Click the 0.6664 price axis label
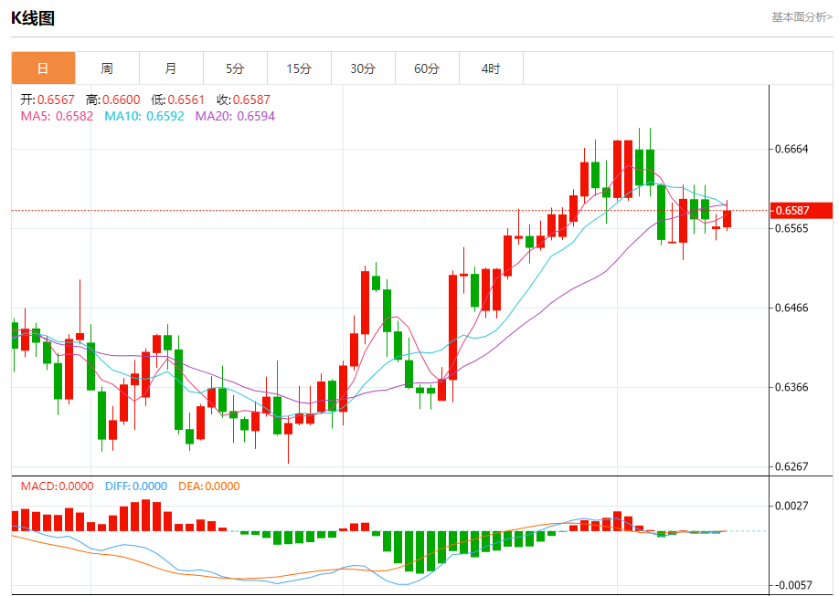Screen dimensions: 839x596 point(791,149)
